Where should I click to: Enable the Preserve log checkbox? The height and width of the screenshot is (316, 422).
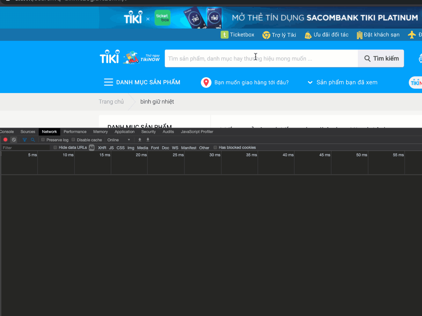pos(43,140)
